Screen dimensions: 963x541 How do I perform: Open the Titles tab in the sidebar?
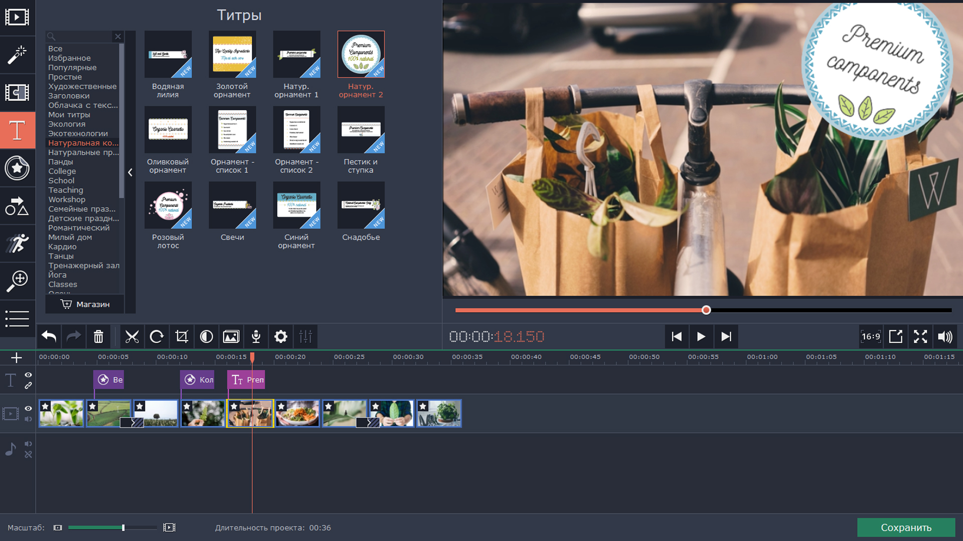point(17,130)
